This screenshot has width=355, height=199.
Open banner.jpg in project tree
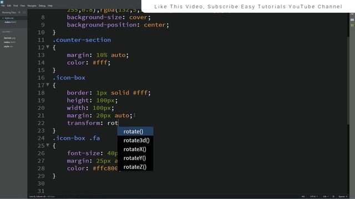pyautogui.click(x=9, y=38)
